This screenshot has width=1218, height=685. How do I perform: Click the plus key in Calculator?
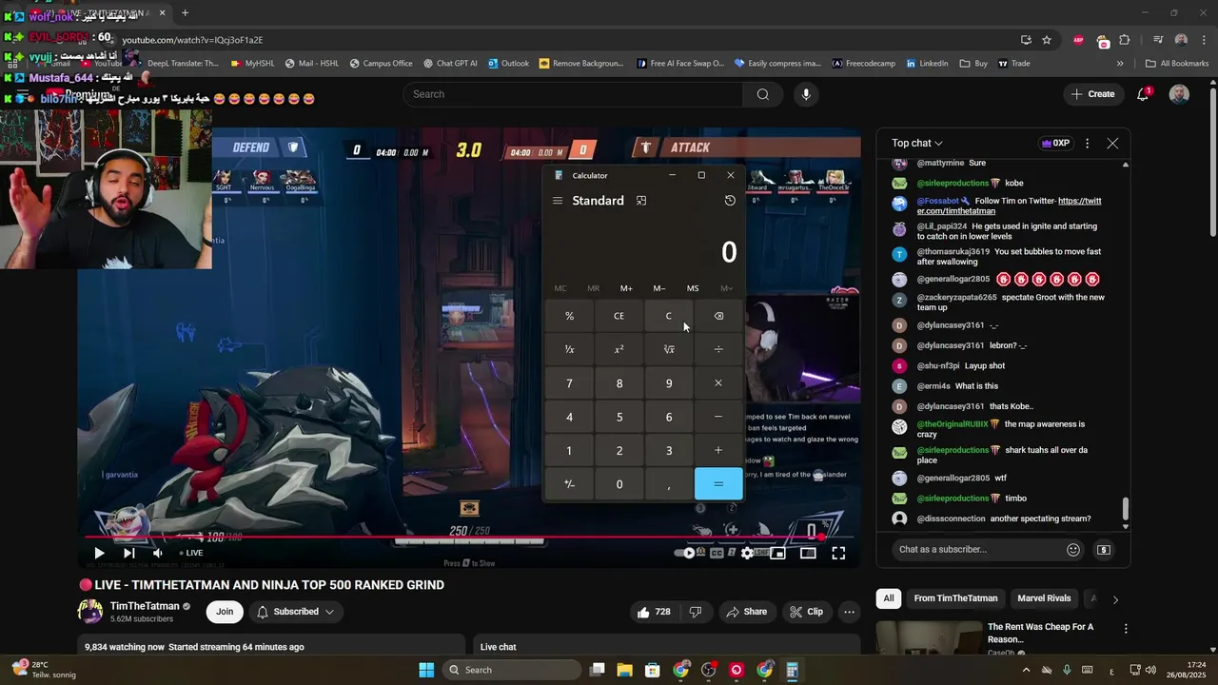point(718,451)
